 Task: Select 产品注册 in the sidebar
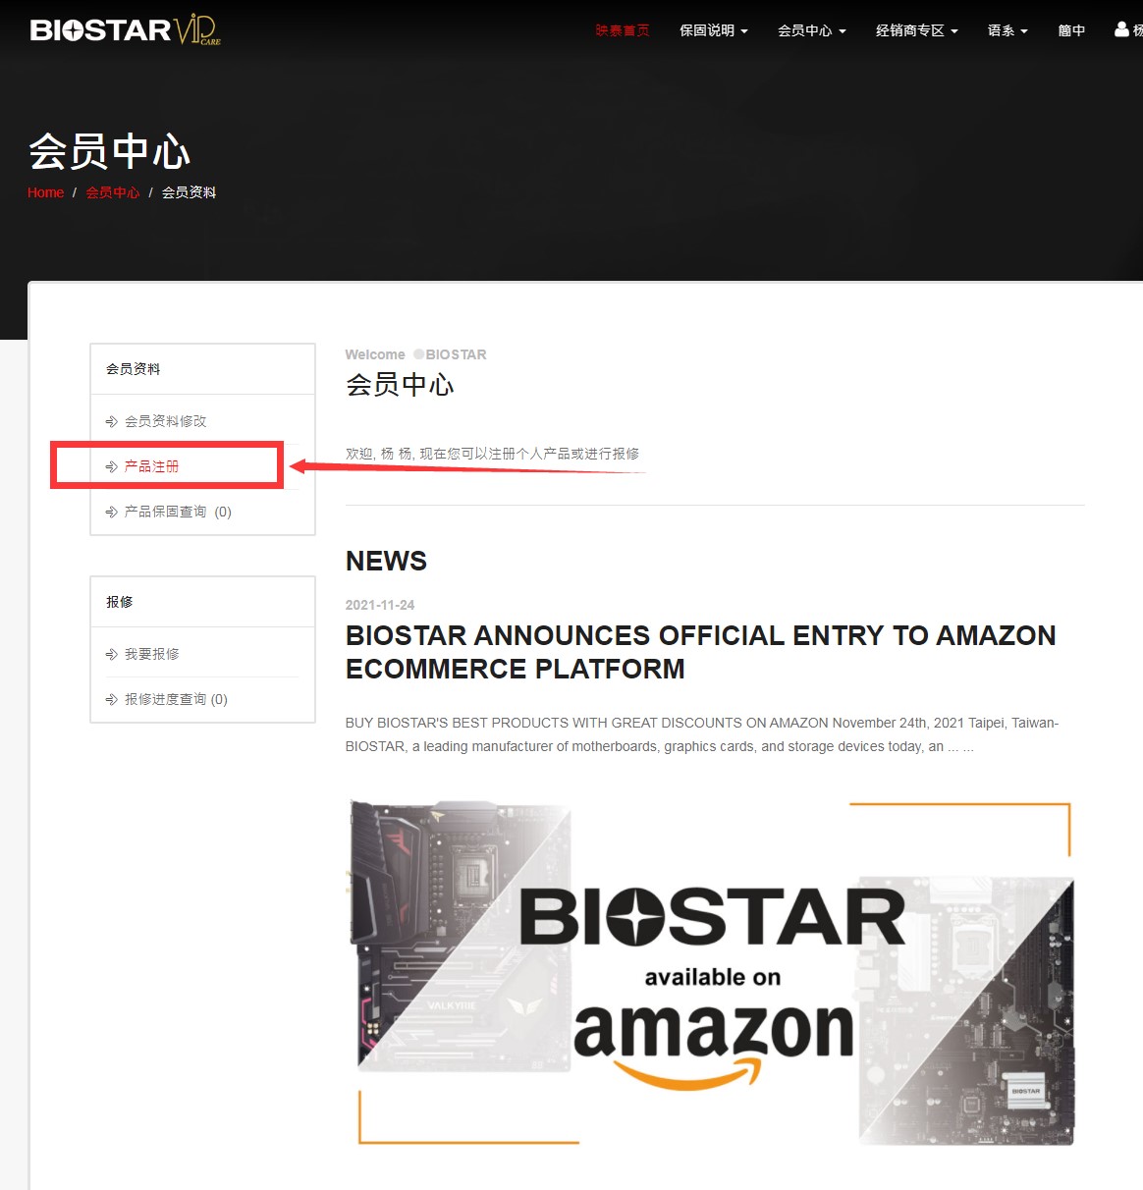pos(151,466)
